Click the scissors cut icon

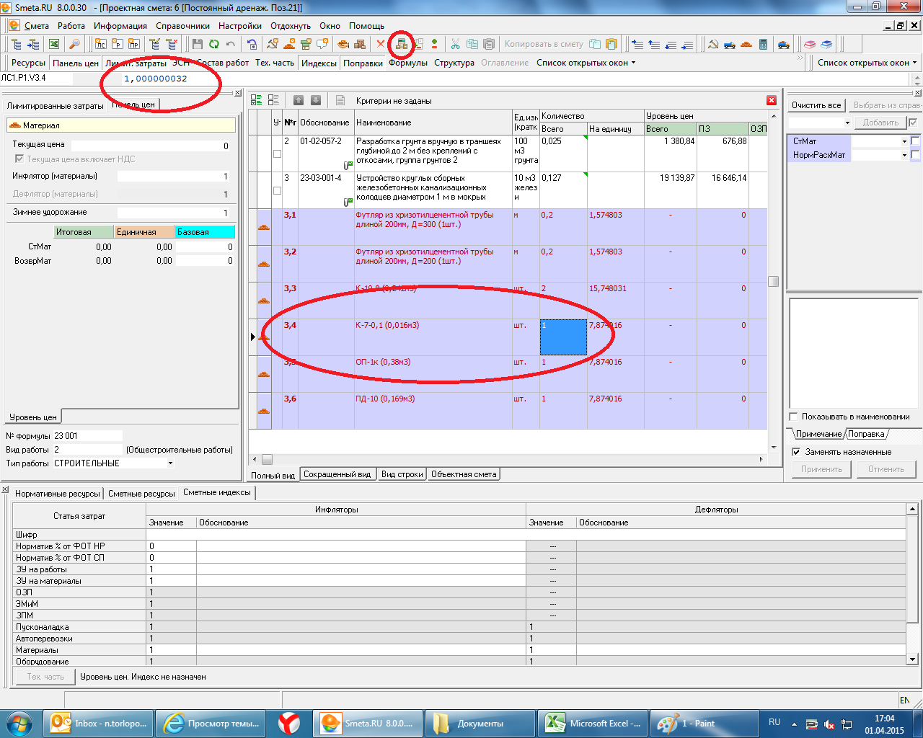[x=455, y=44]
